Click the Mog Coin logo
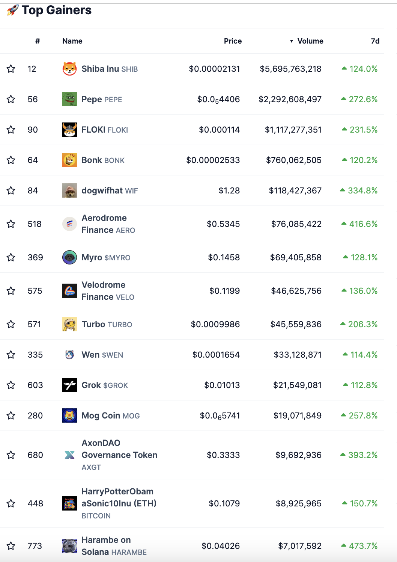 (69, 415)
